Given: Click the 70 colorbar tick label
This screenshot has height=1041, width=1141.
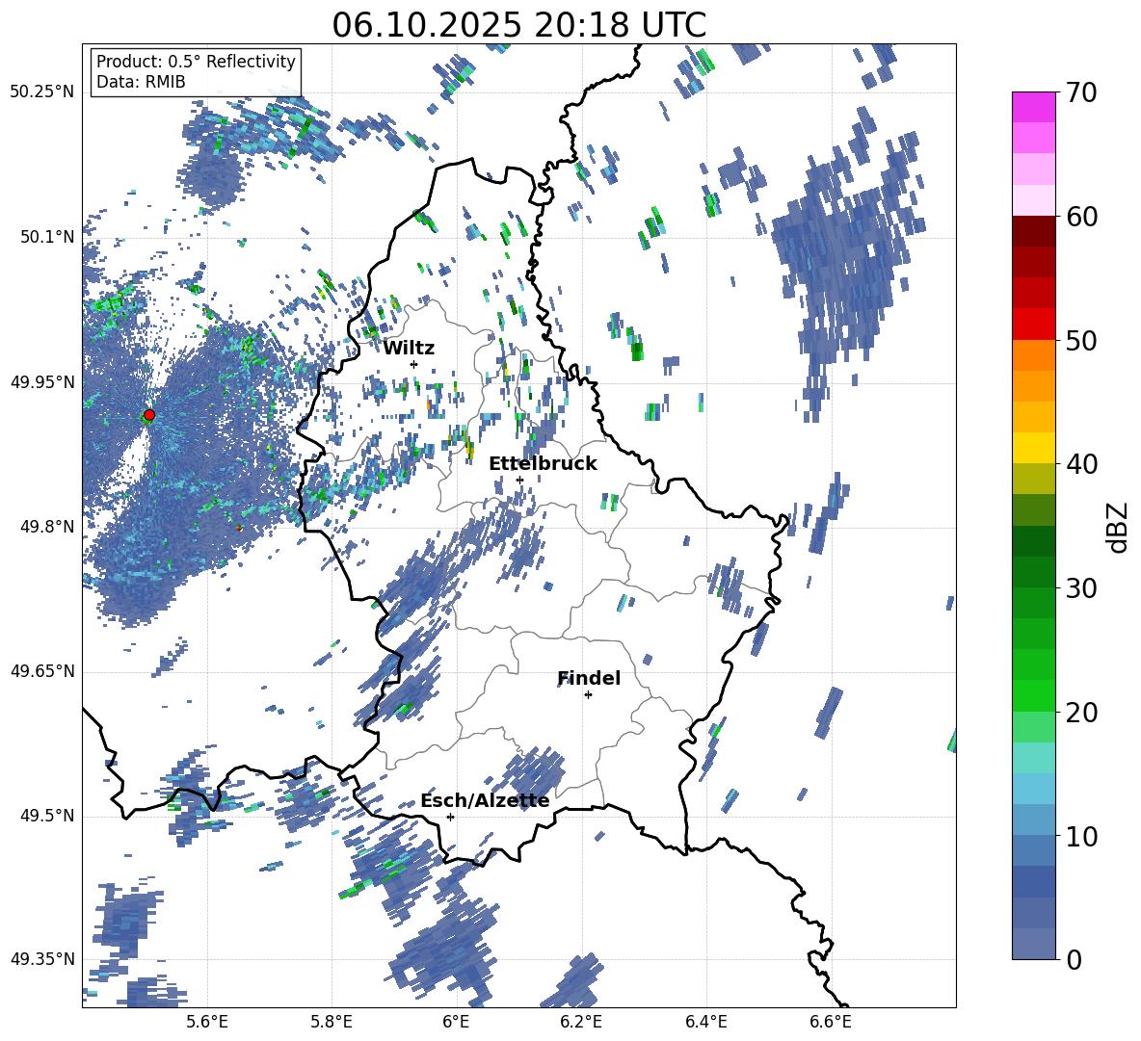Looking at the screenshot, I should tap(1080, 93).
